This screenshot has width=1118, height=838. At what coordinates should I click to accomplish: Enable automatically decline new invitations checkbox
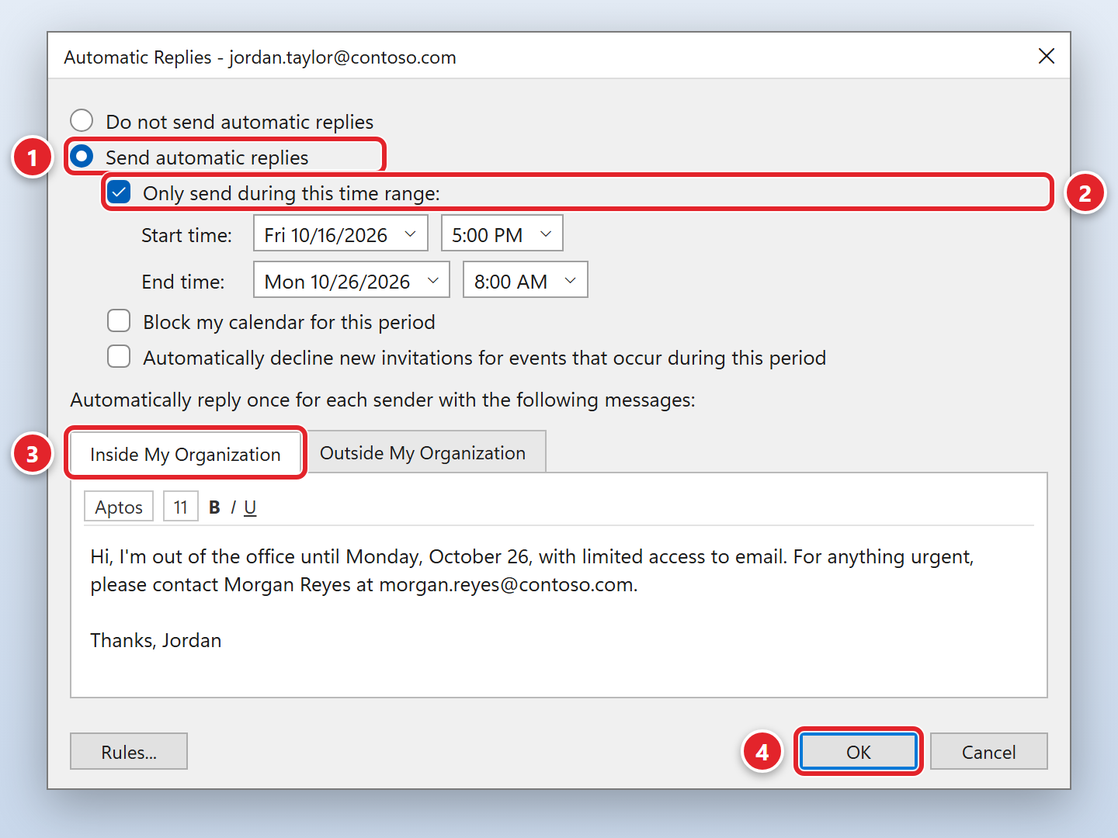coord(119,357)
